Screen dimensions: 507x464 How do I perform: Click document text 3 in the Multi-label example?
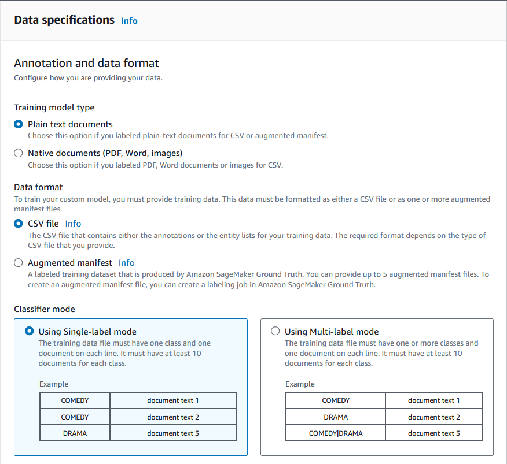coord(433,433)
